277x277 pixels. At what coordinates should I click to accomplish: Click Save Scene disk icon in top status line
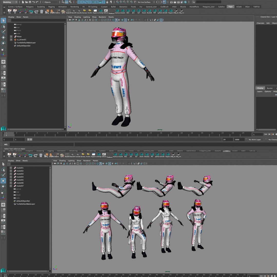point(30,2)
